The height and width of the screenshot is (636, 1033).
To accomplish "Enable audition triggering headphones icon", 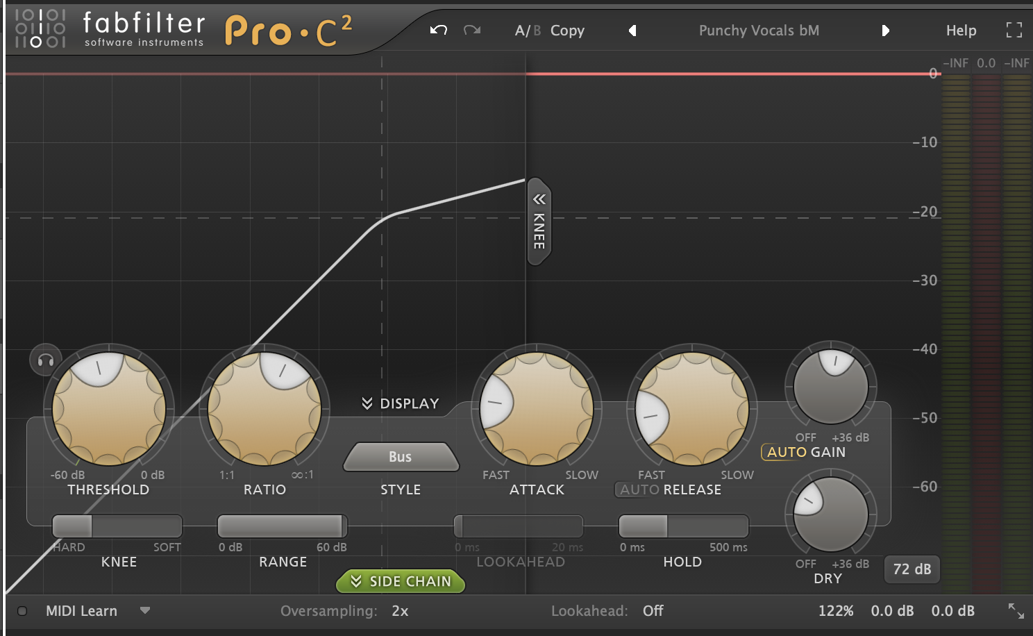I will (x=46, y=360).
